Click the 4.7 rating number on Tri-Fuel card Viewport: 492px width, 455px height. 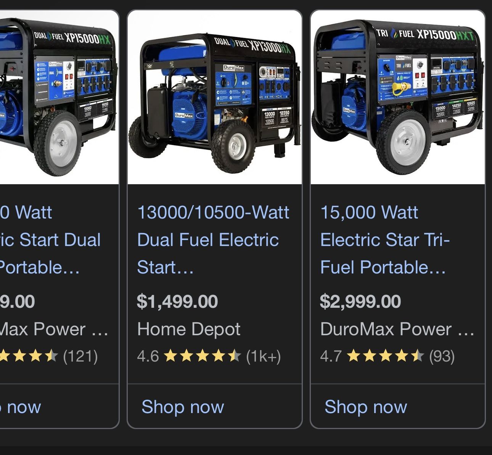point(331,356)
